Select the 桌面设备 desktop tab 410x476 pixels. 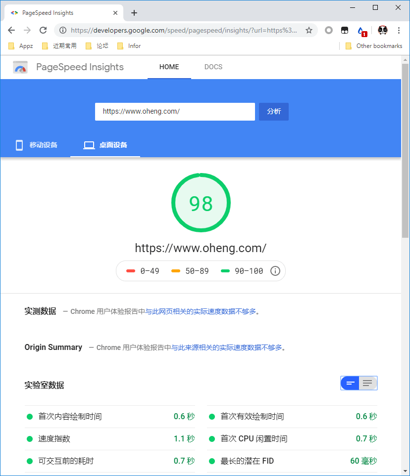pyautogui.click(x=105, y=145)
